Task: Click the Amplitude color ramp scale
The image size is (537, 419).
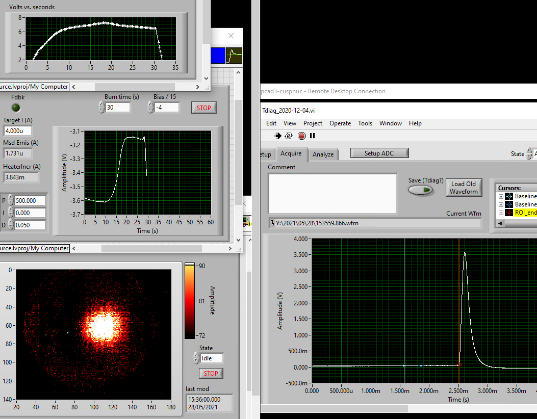Action: click(189, 300)
